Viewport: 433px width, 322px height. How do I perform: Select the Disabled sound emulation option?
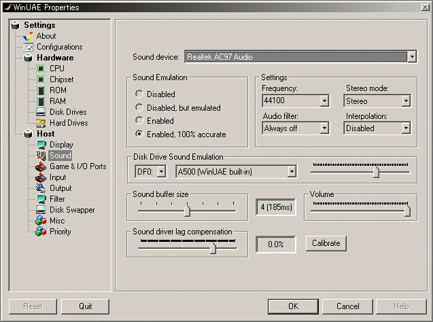139,94
